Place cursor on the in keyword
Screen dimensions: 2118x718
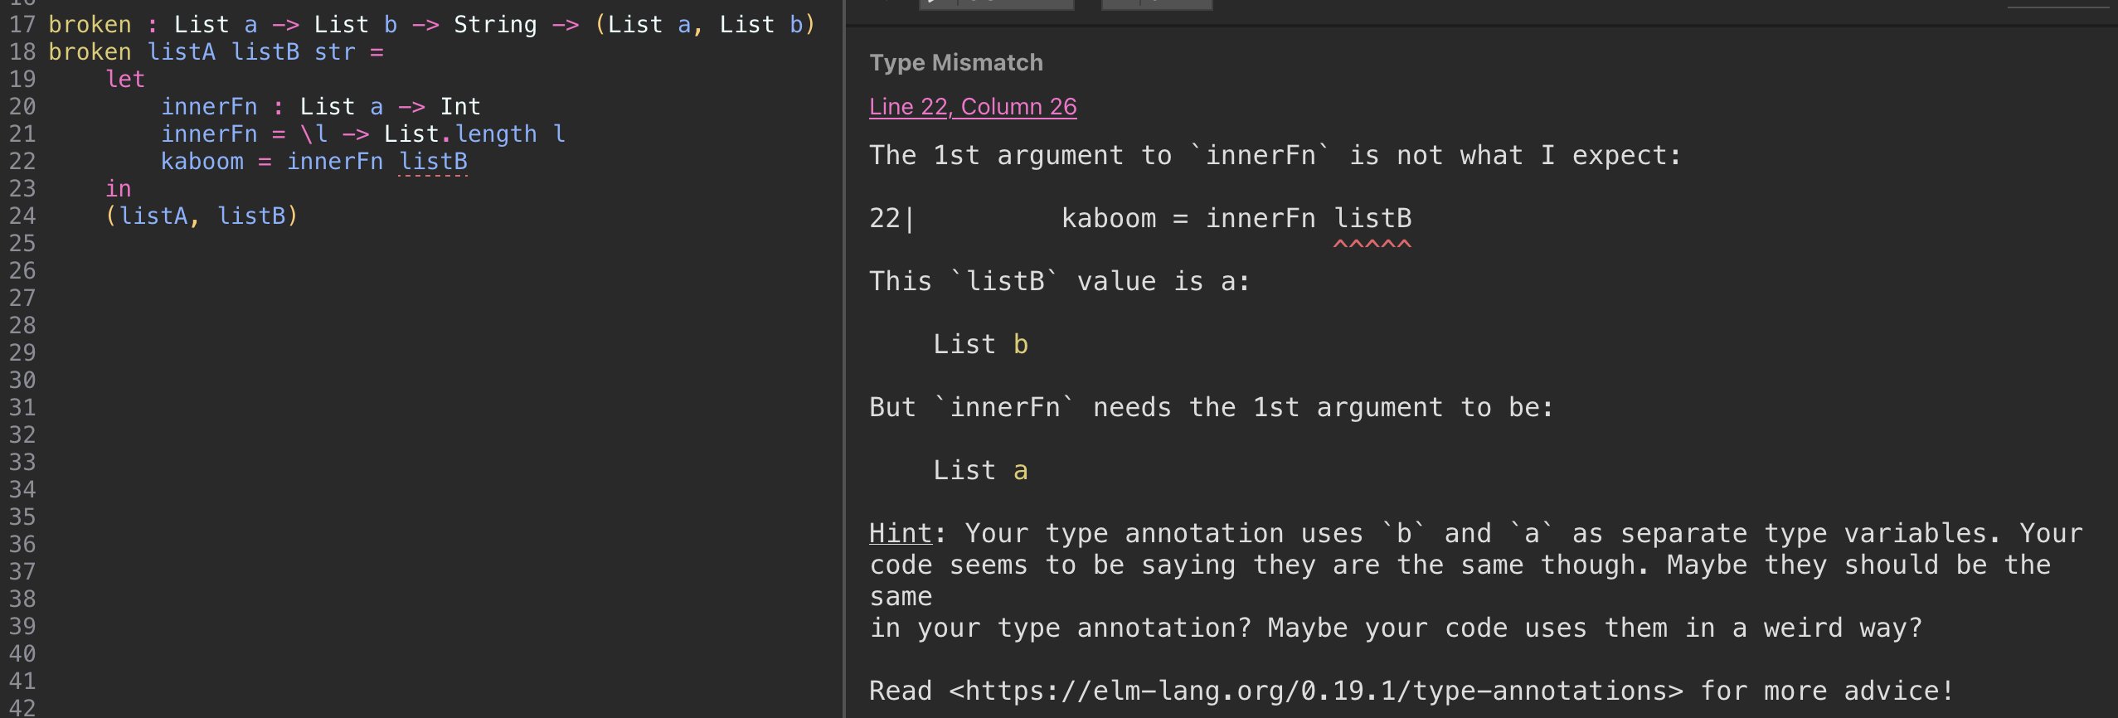point(119,188)
